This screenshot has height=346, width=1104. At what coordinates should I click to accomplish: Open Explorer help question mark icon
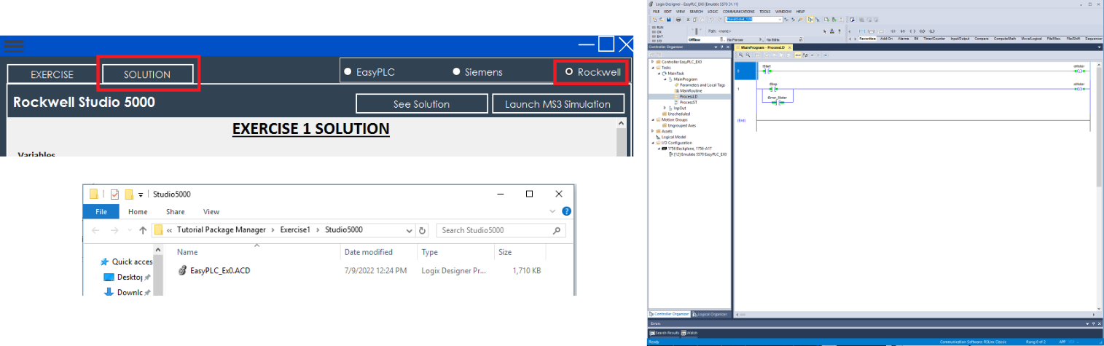(x=566, y=211)
